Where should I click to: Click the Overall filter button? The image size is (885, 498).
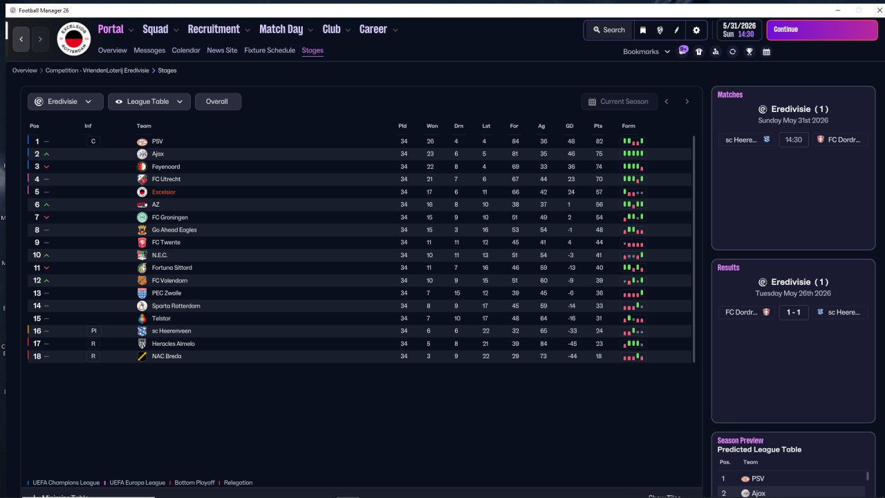tap(218, 102)
